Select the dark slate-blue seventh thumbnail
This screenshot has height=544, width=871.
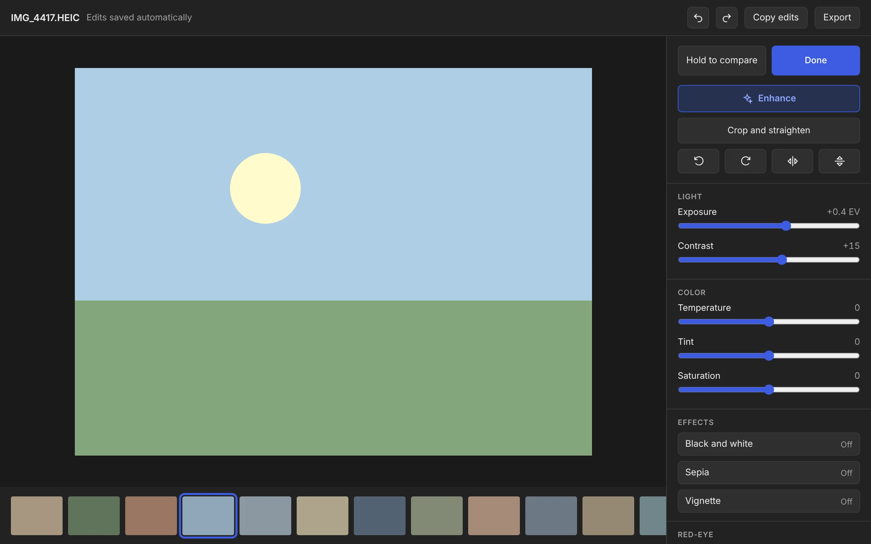(380, 515)
